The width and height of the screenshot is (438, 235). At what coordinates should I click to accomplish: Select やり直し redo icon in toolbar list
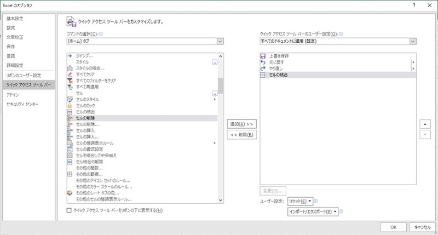263,68
